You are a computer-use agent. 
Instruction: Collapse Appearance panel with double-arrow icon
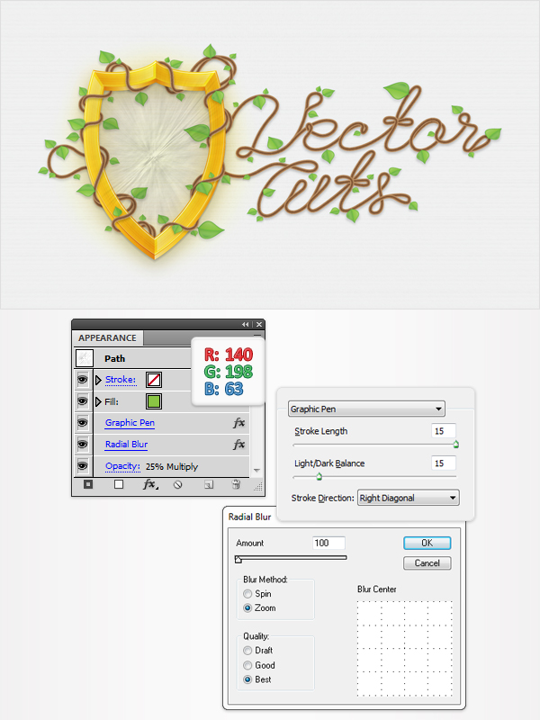(246, 324)
